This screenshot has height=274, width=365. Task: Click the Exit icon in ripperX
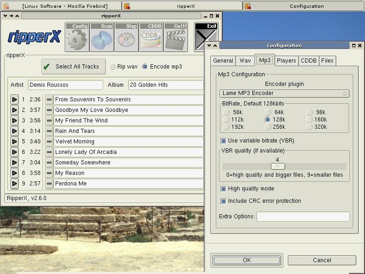coord(206,37)
